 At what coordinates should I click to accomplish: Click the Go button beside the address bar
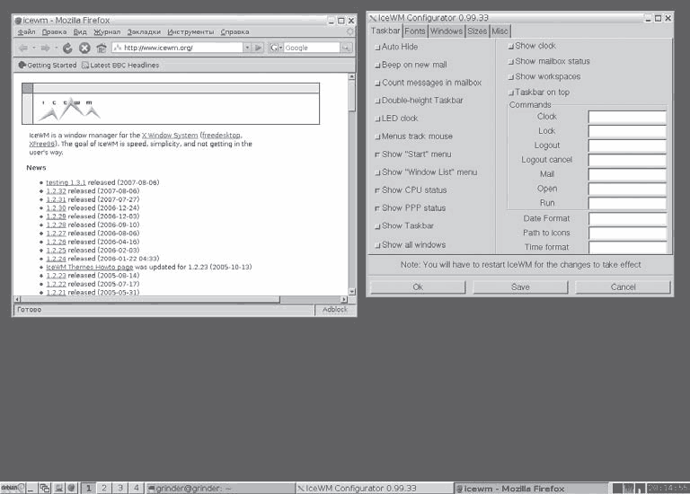click(259, 48)
